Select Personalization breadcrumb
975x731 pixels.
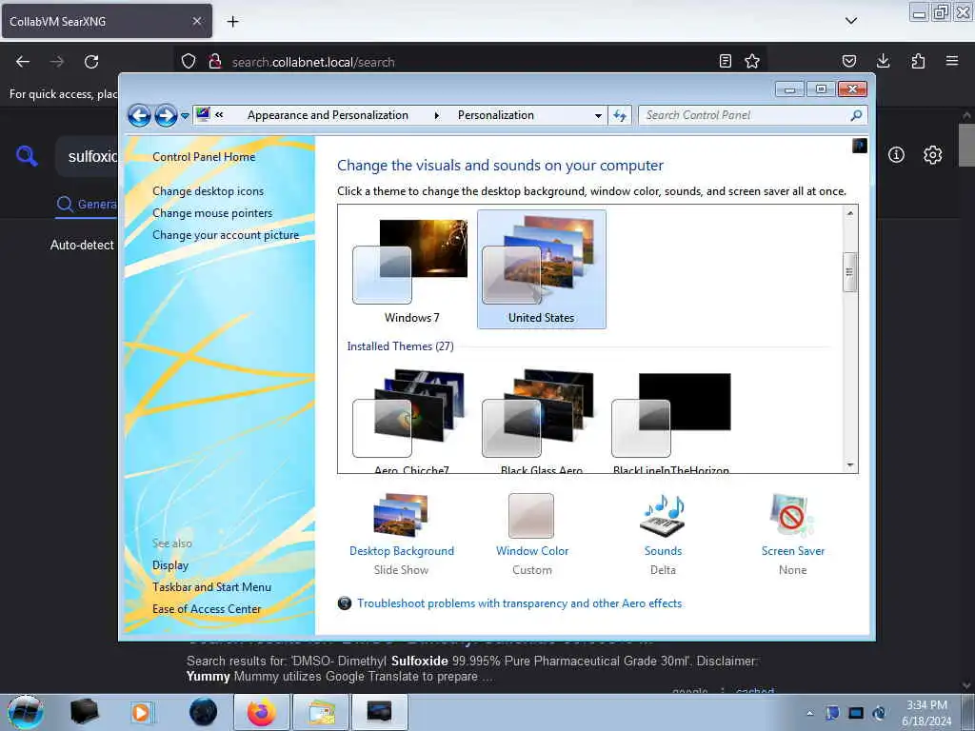point(495,115)
